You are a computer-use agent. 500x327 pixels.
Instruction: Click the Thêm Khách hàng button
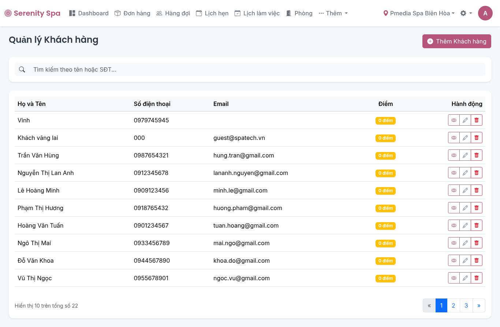[x=456, y=41]
